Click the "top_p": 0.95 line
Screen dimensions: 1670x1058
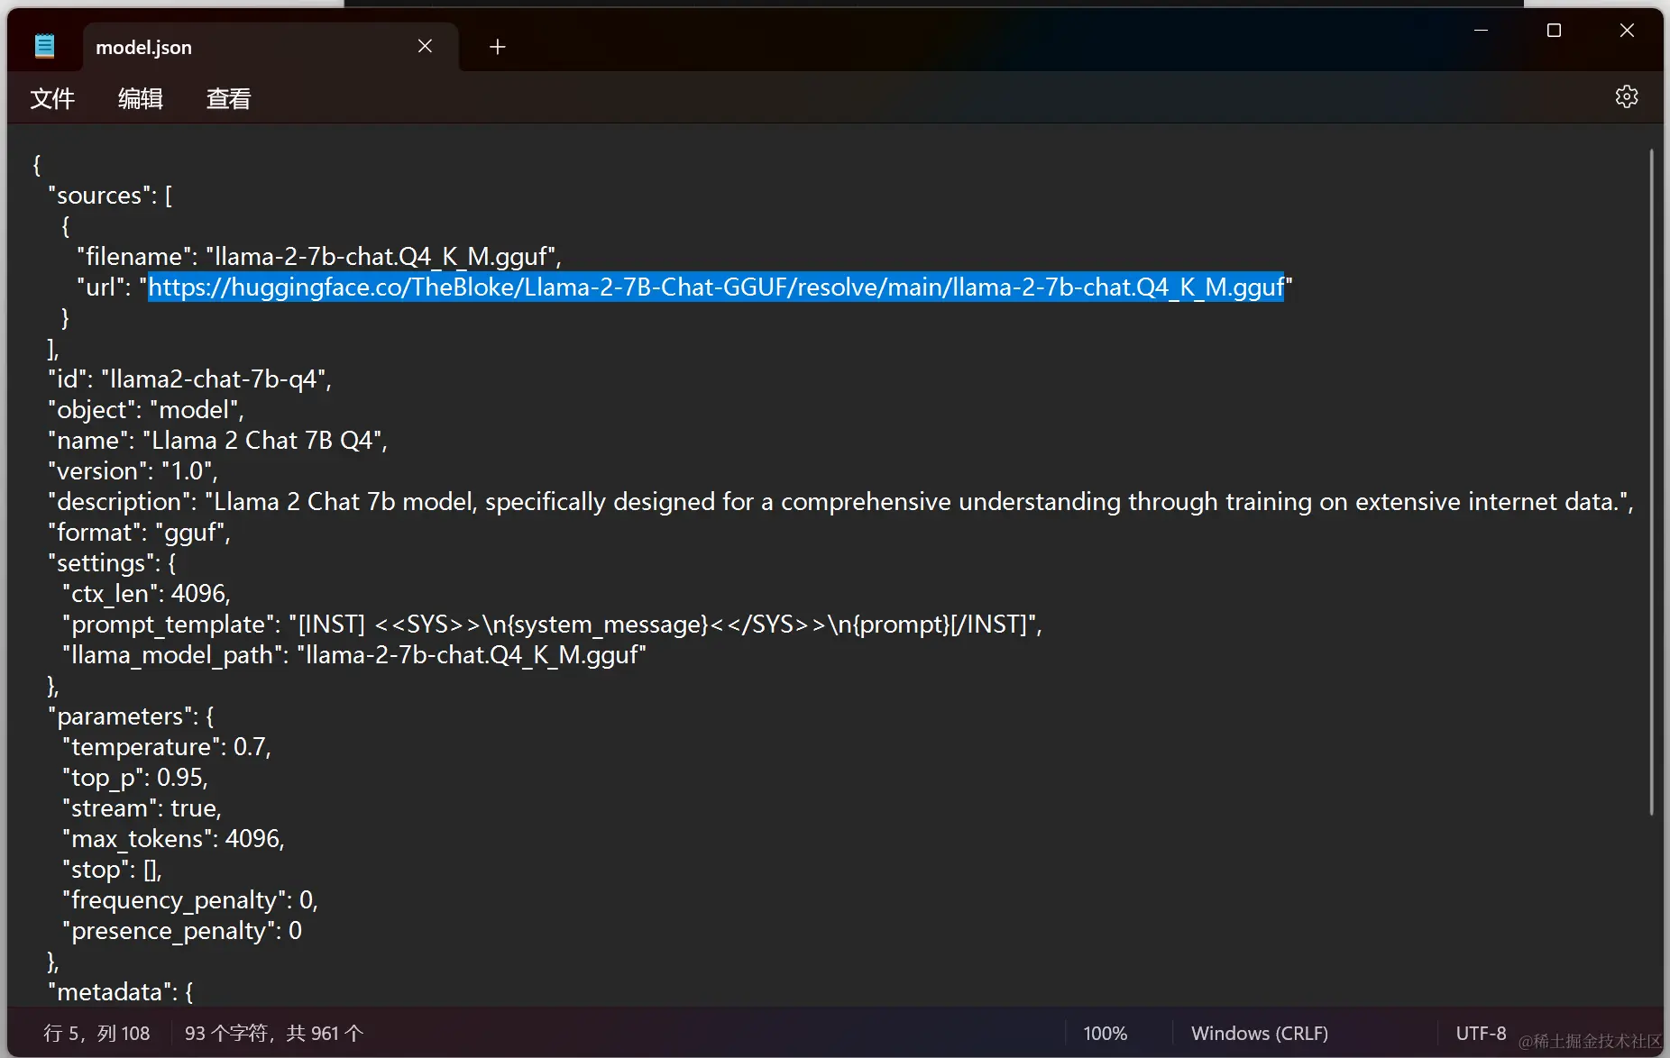tap(135, 778)
